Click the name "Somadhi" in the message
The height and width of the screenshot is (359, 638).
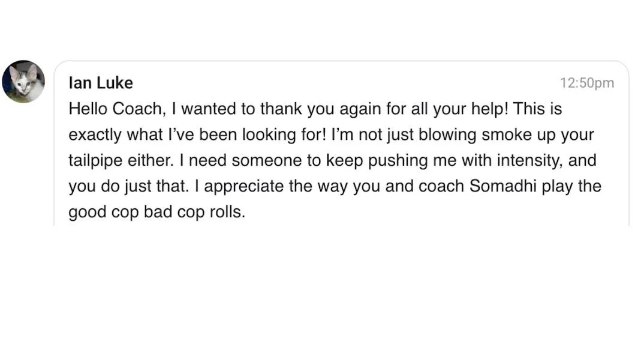point(503,186)
